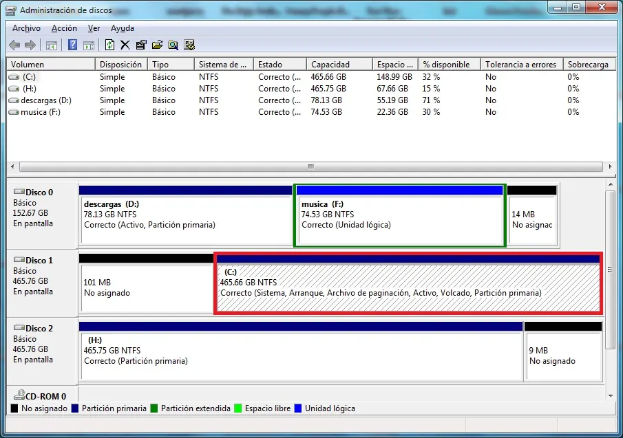Image resolution: width=623 pixels, height=438 pixels.
Task: Select the descargas (D:) volume row
Action: click(45, 100)
